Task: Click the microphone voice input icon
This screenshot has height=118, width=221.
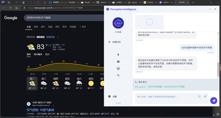Action: click(118, 55)
